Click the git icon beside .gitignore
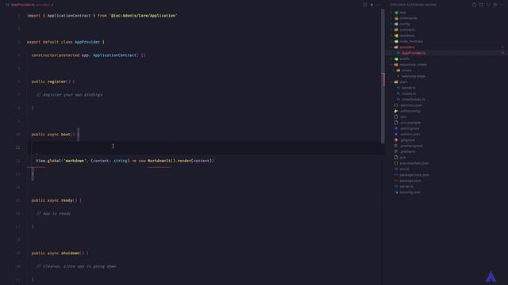 pos(396,141)
